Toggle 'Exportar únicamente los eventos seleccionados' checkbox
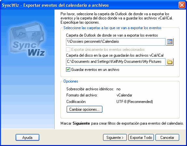This screenshot has width=187, height=146. 68,50
